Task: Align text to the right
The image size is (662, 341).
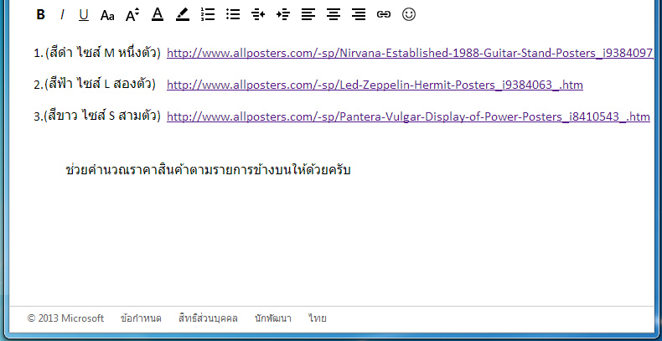Action: pos(359,14)
